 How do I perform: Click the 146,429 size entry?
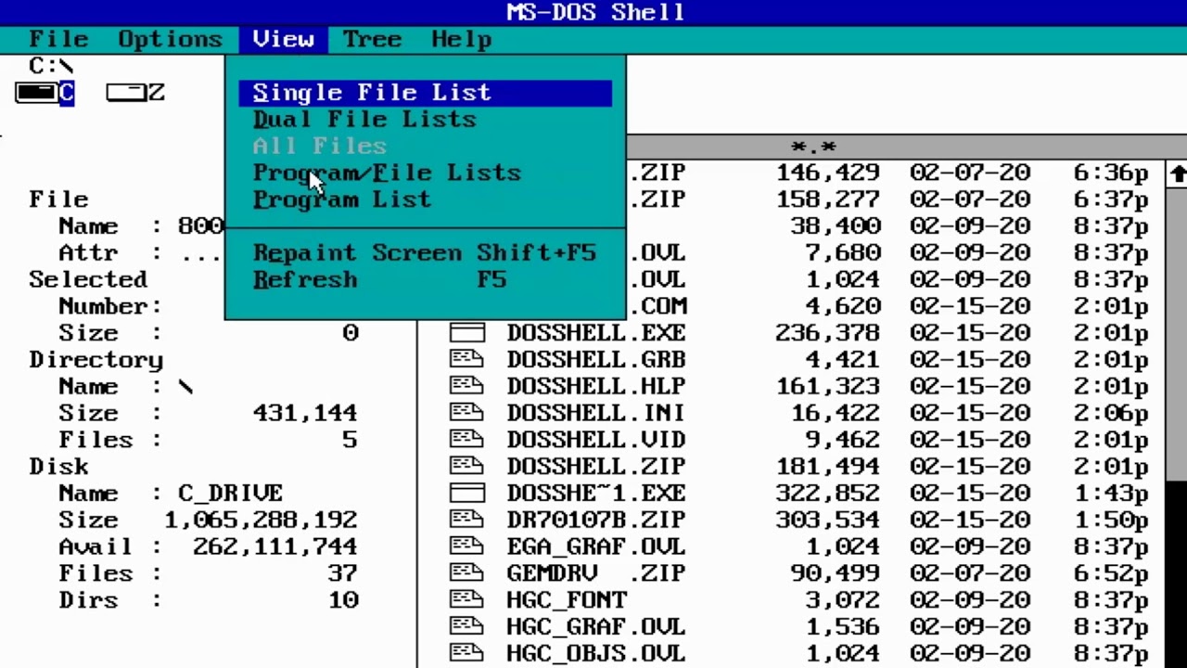pos(828,173)
